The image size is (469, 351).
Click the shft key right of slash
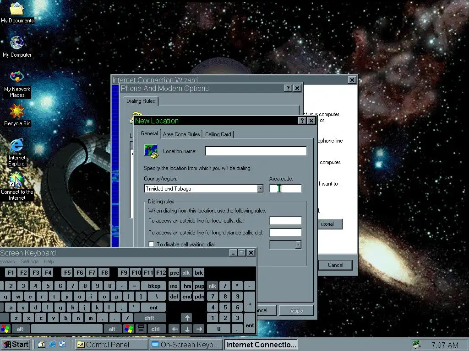tap(149, 318)
